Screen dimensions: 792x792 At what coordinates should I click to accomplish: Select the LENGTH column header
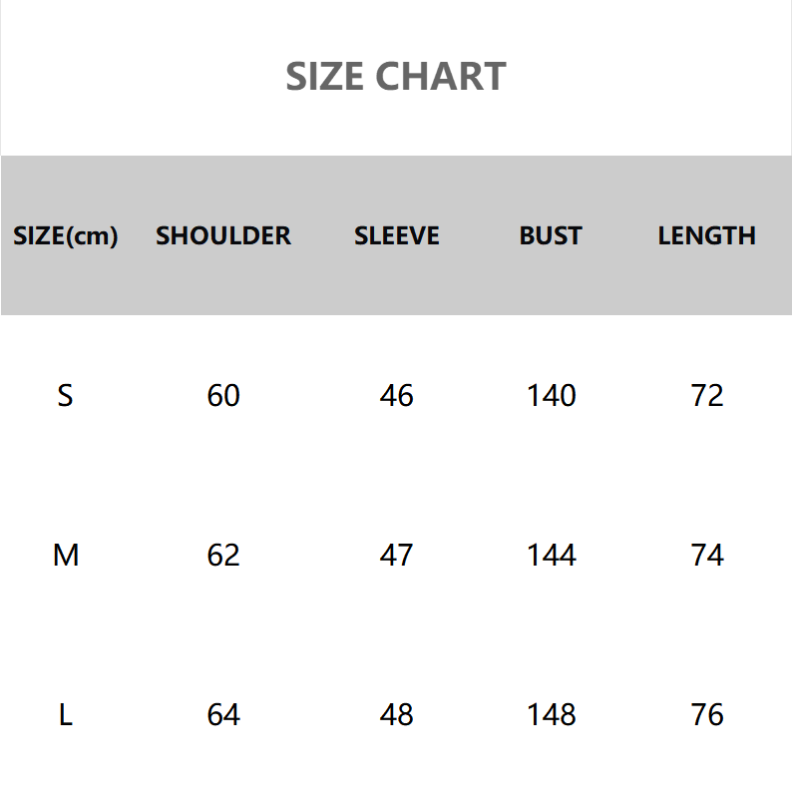click(706, 236)
